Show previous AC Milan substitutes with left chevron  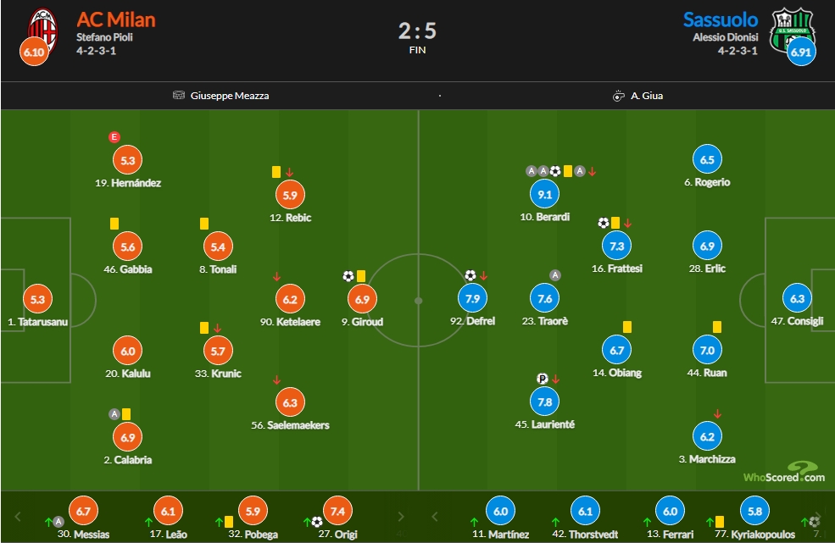18,517
